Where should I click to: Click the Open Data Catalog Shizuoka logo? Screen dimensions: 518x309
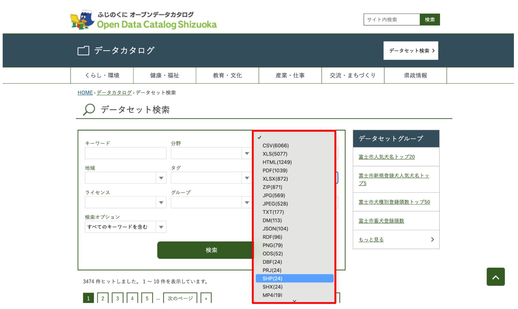pyautogui.click(x=143, y=20)
